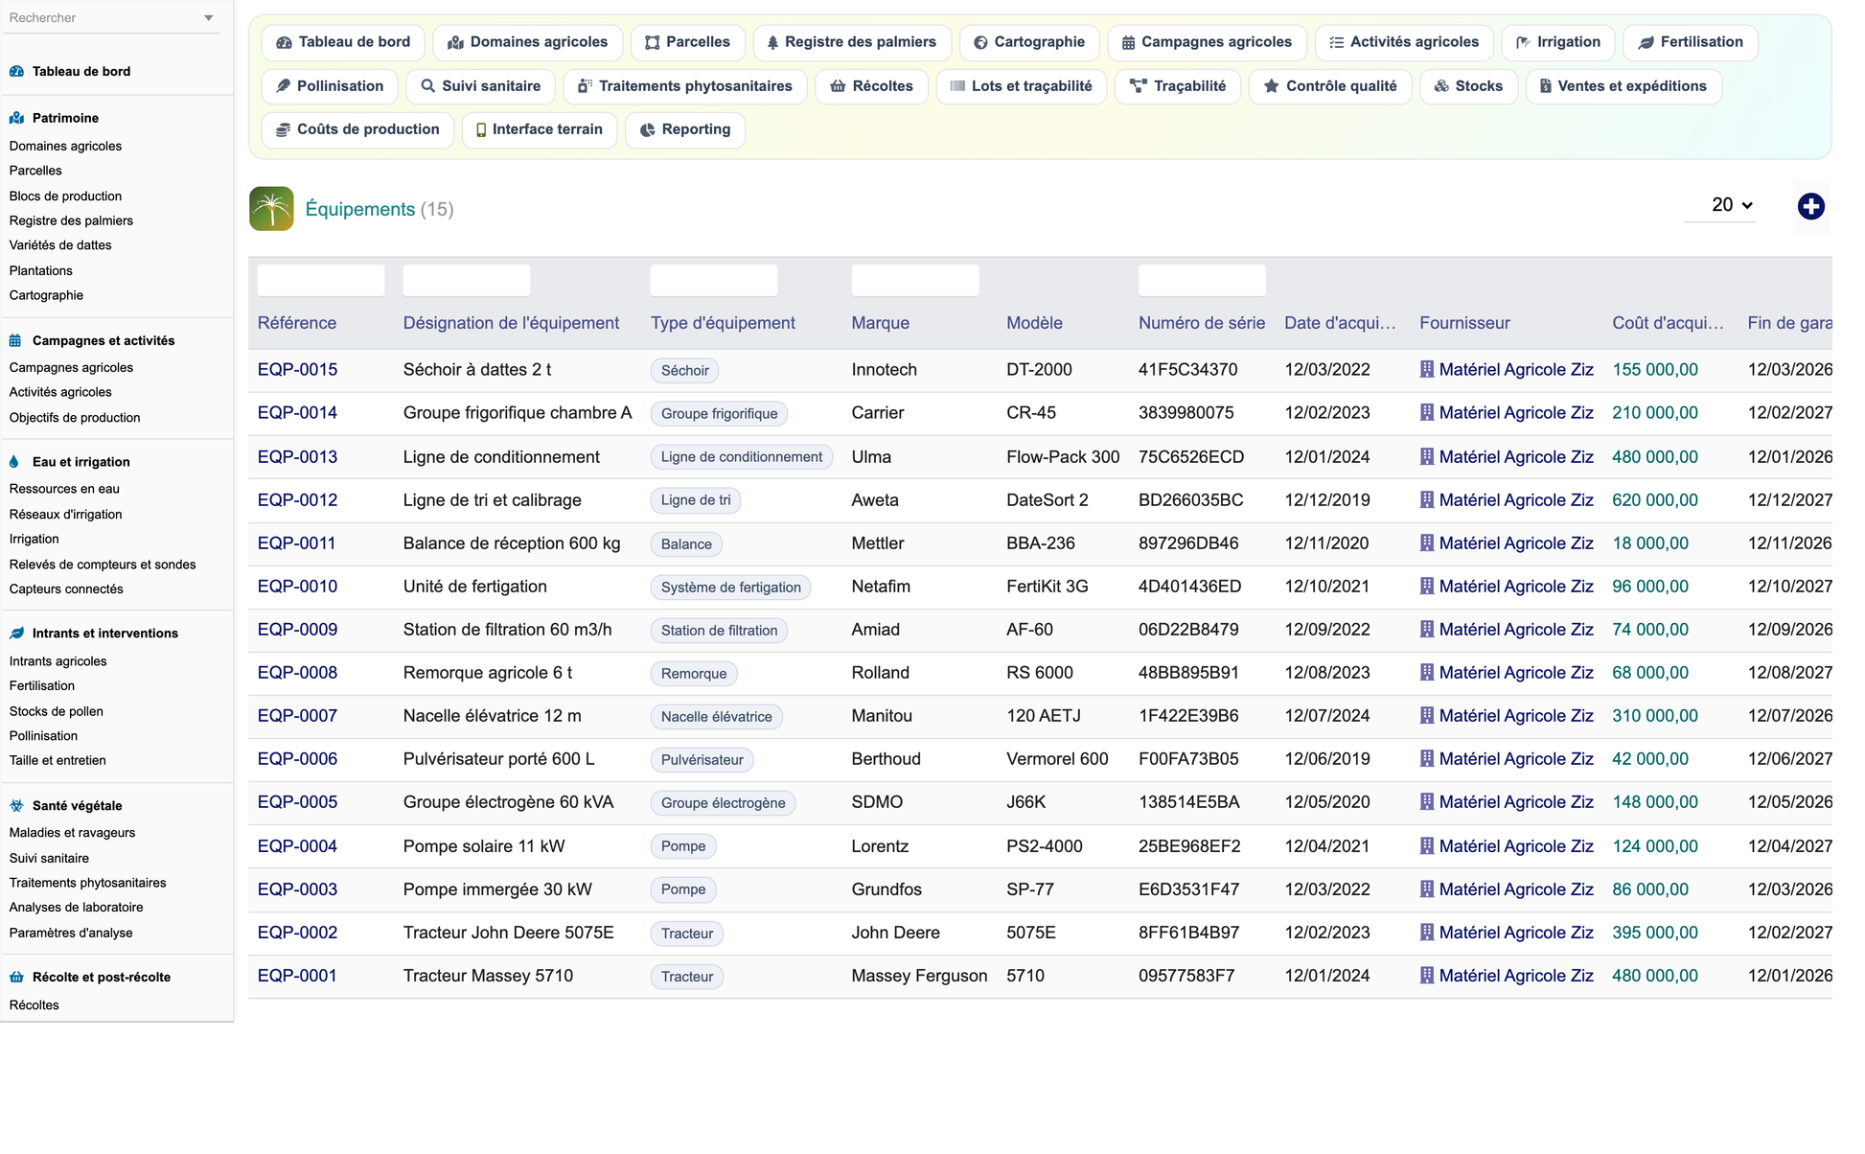Go to Variétés de dattes in sidebar

point(60,245)
